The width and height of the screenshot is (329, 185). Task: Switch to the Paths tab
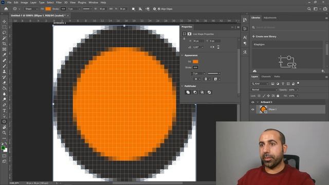[277, 77]
